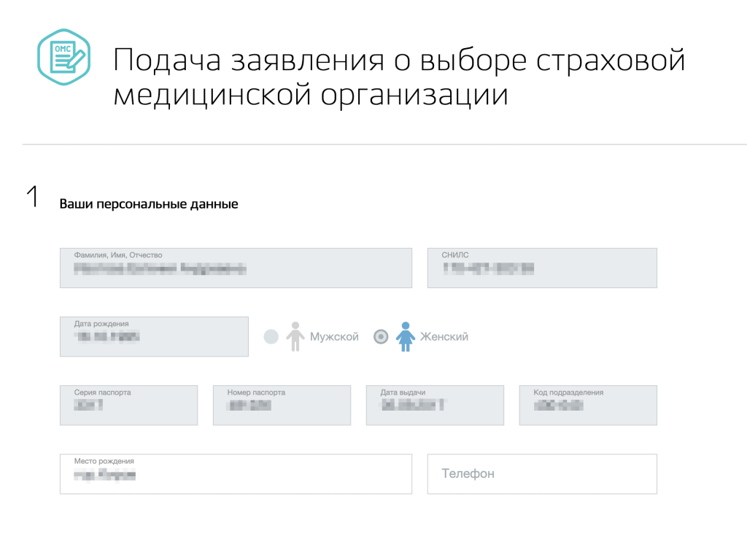
Task: Click the horizontal divider under the title
Action: [384, 144]
